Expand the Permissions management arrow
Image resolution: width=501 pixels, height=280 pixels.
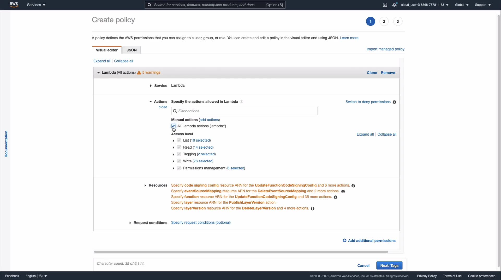tap(173, 168)
